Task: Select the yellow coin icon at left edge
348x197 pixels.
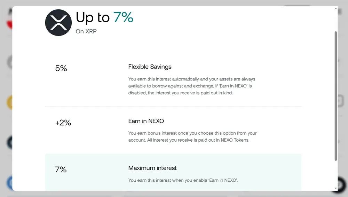Action: tap(10, 102)
